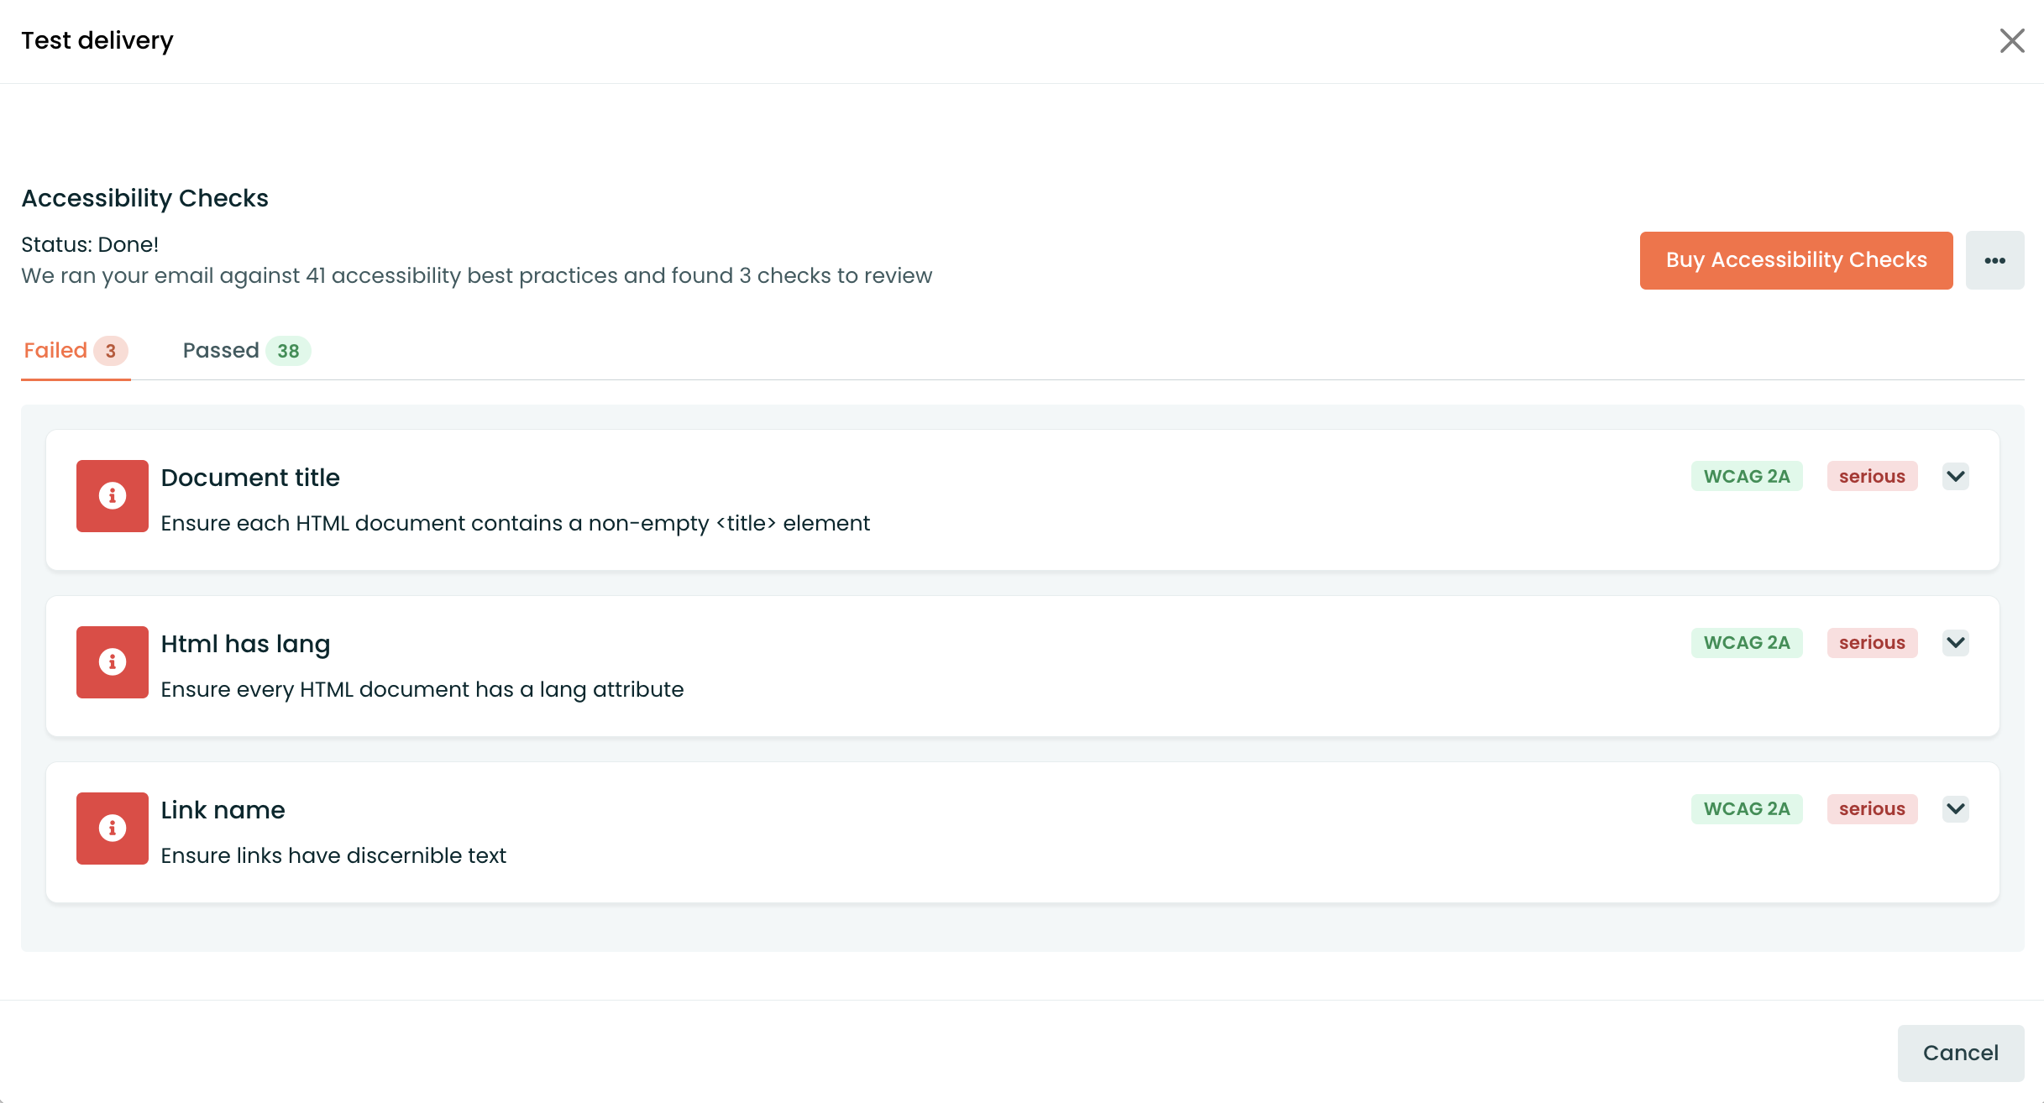Click the Buy Accessibility Checks button
Image resolution: width=2044 pixels, height=1103 pixels.
(x=1796, y=260)
